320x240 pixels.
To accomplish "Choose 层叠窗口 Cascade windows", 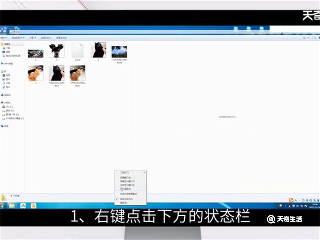I will [130, 177].
